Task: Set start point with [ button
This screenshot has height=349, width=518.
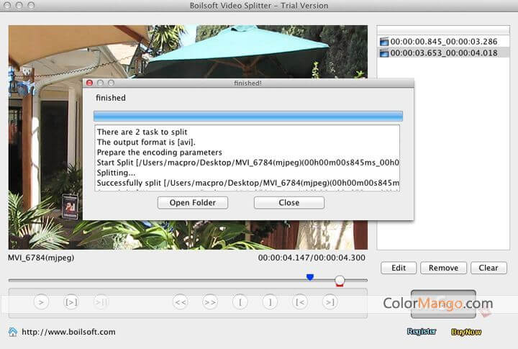Action: point(240,302)
